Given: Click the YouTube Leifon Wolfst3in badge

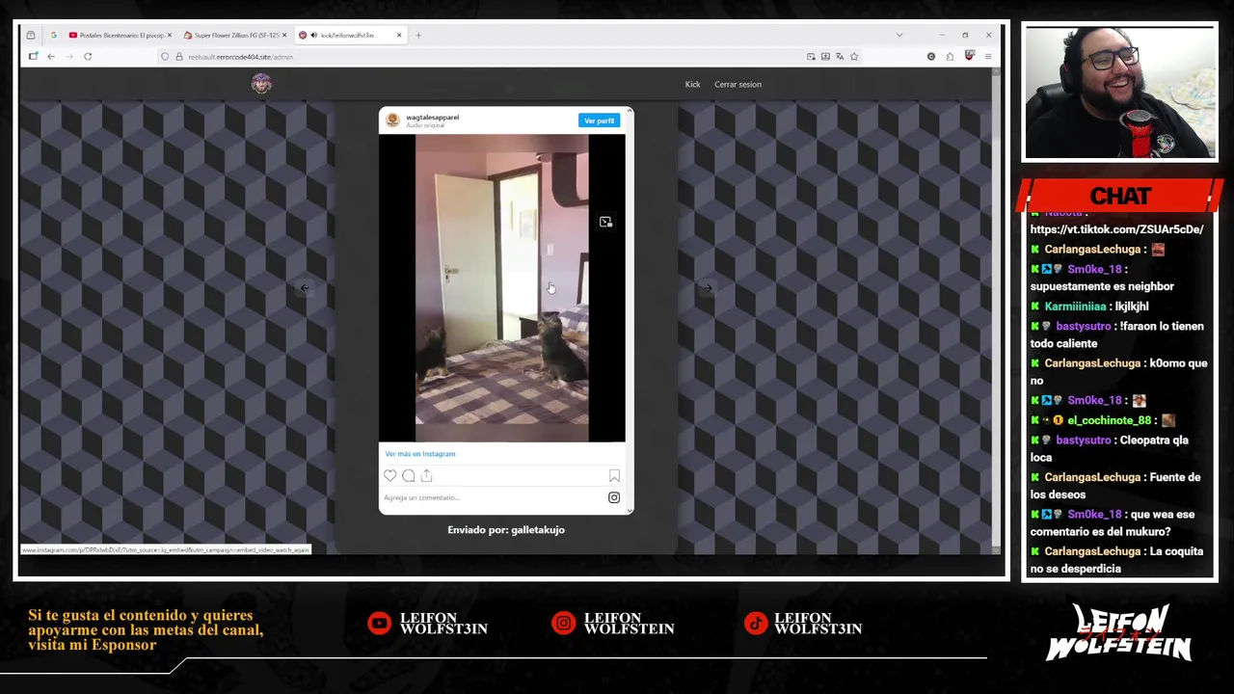Looking at the screenshot, I should pyautogui.click(x=428, y=624).
